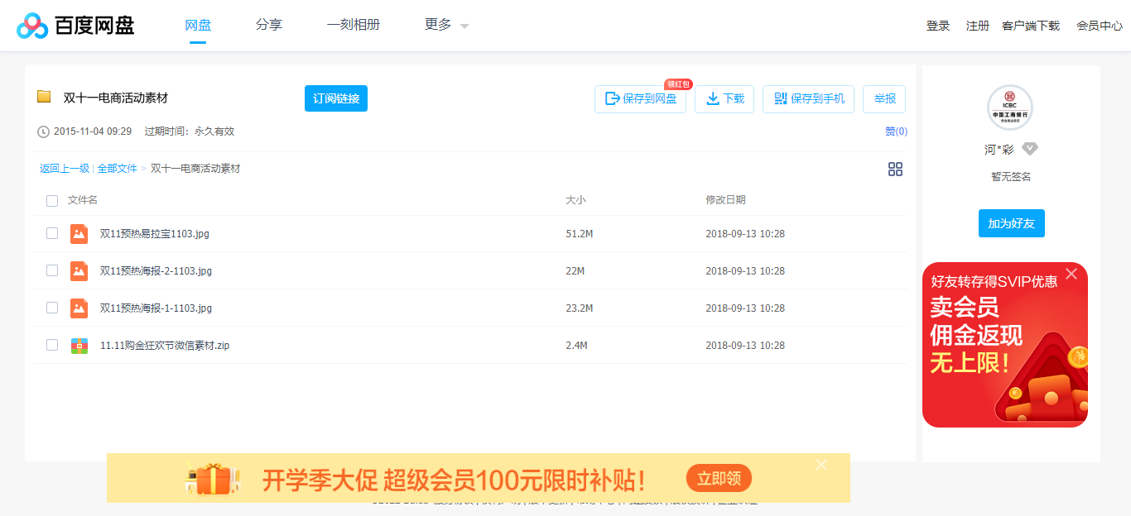Open the 一刻相册 section

pyautogui.click(x=354, y=25)
